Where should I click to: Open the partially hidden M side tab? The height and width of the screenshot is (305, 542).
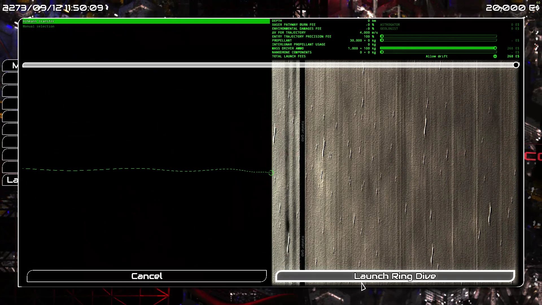[x=11, y=66]
